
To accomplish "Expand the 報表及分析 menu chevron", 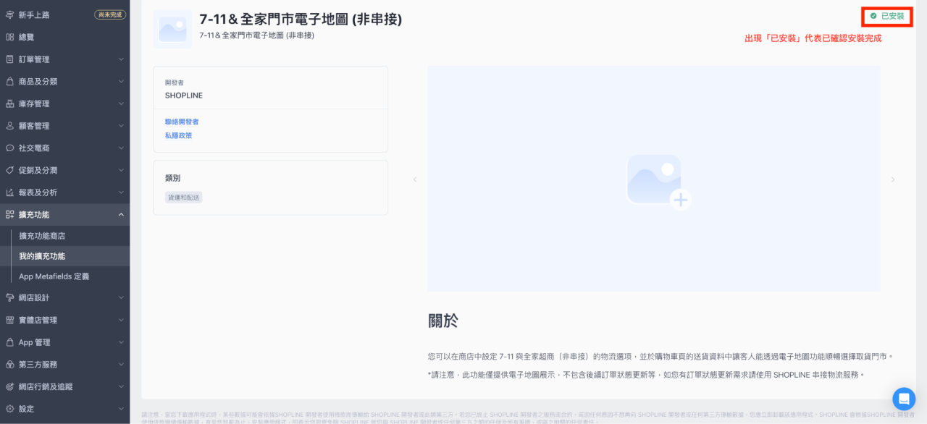I will pyautogui.click(x=121, y=192).
